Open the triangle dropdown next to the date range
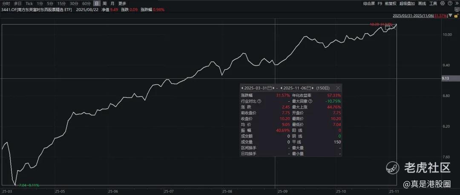Viewport: 460px width, 195px height. point(451,15)
